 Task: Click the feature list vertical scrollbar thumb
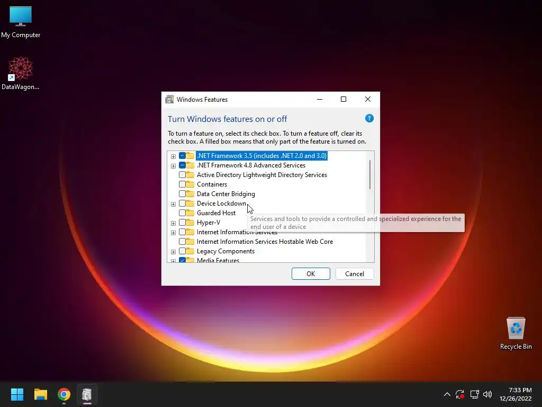tap(370, 174)
